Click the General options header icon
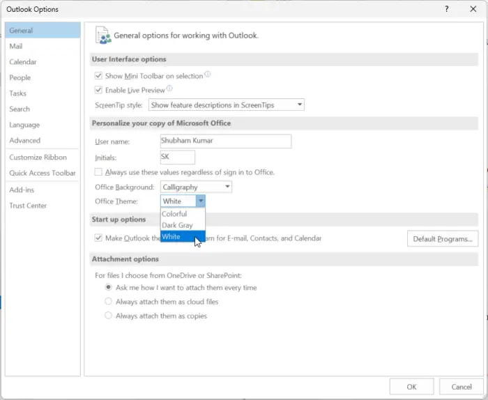This screenshot has height=400, width=488. coord(103,35)
